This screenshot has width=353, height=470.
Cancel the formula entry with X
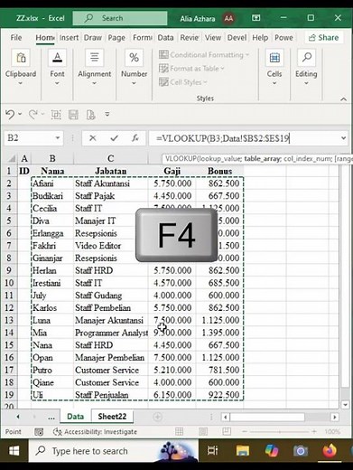pyautogui.click(x=93, y=138)
